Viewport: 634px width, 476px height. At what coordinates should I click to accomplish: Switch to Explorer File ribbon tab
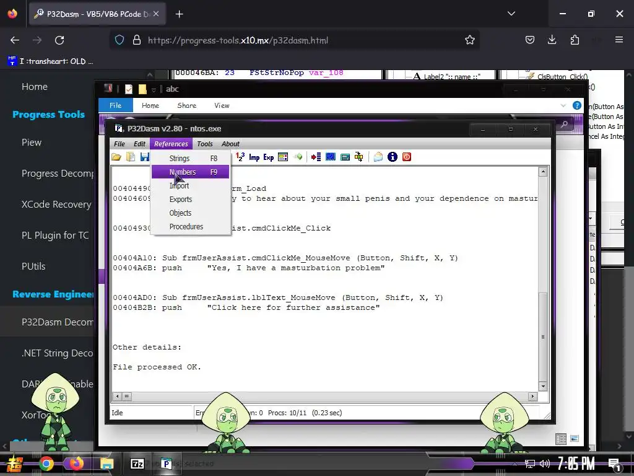pos(116,105)
